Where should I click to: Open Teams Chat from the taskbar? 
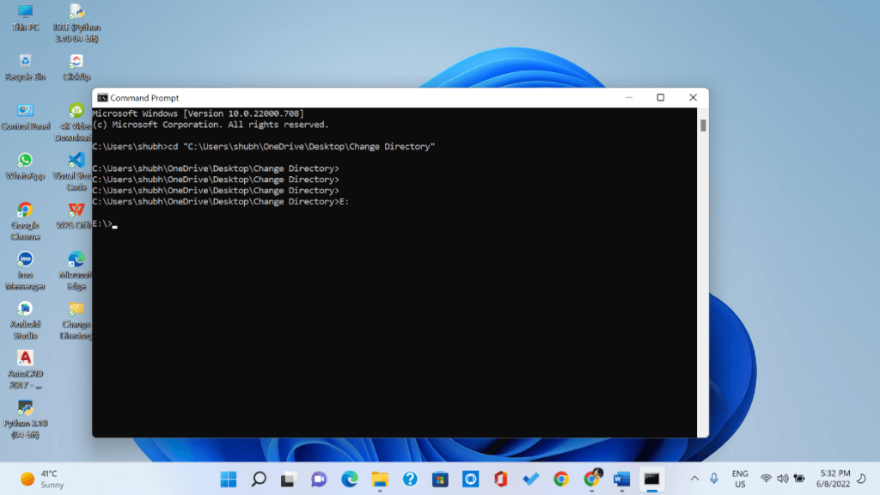pos(319,479)
